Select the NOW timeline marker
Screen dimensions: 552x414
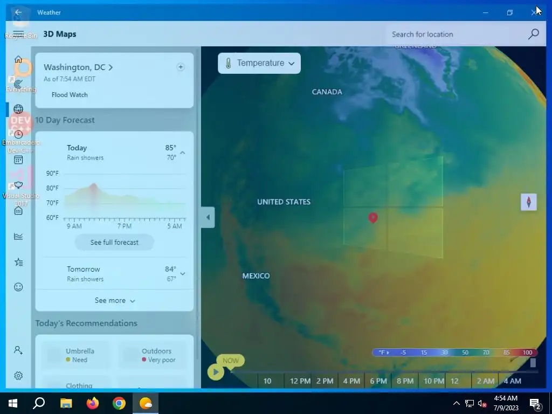pos(231,361)
